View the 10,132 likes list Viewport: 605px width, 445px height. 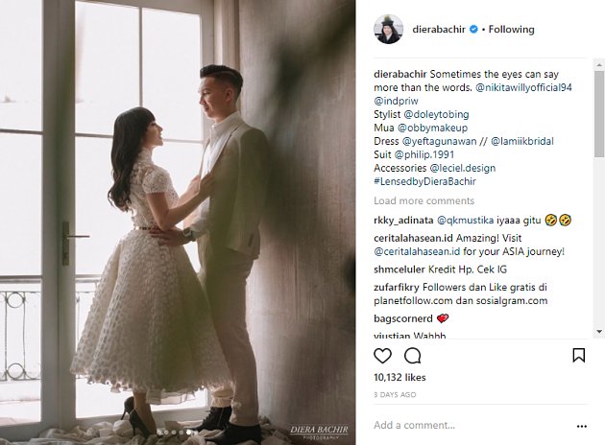pyautogui.click(x=399, y=377)
